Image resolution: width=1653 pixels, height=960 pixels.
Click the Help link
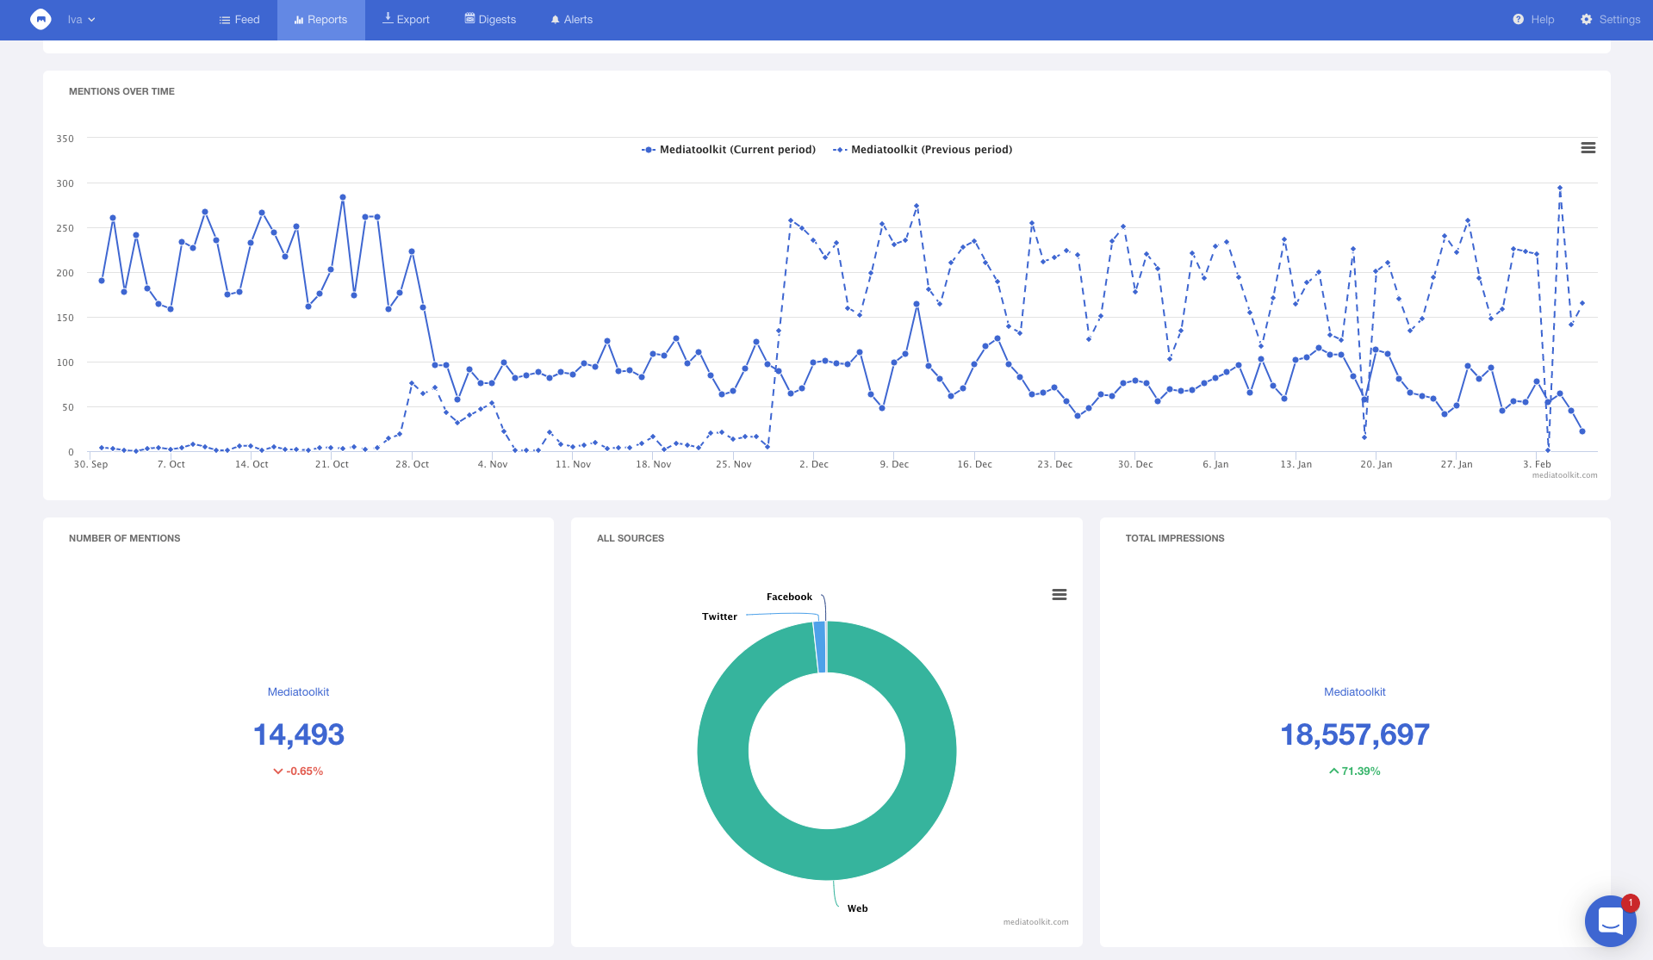[x=1533, y=20]
